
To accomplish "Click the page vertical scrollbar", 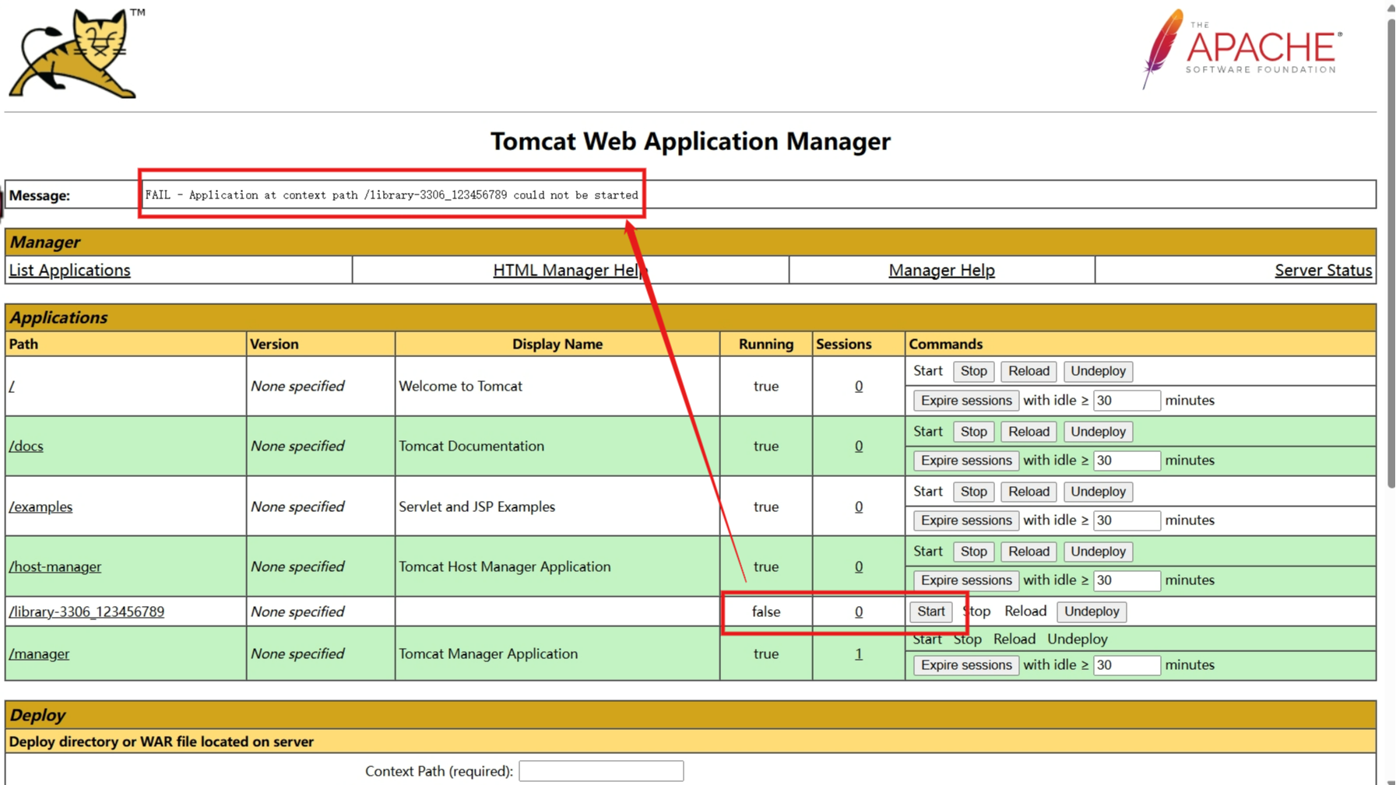I will (x=1391, y=253).
